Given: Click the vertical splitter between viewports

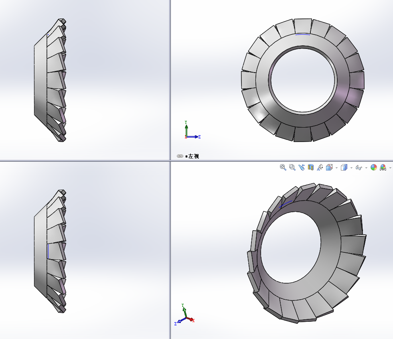Looking at the screenshot, I should (170, 80).
